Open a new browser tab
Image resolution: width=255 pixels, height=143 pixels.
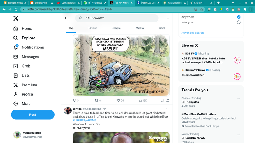pyautogui.click(x=218, y=3)
